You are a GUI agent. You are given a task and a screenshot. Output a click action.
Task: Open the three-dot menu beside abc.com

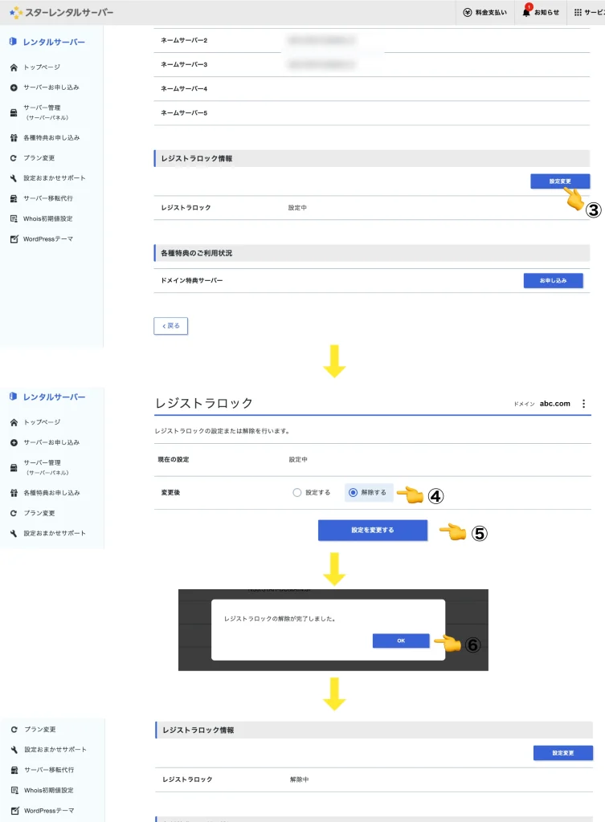coord(584,404)
